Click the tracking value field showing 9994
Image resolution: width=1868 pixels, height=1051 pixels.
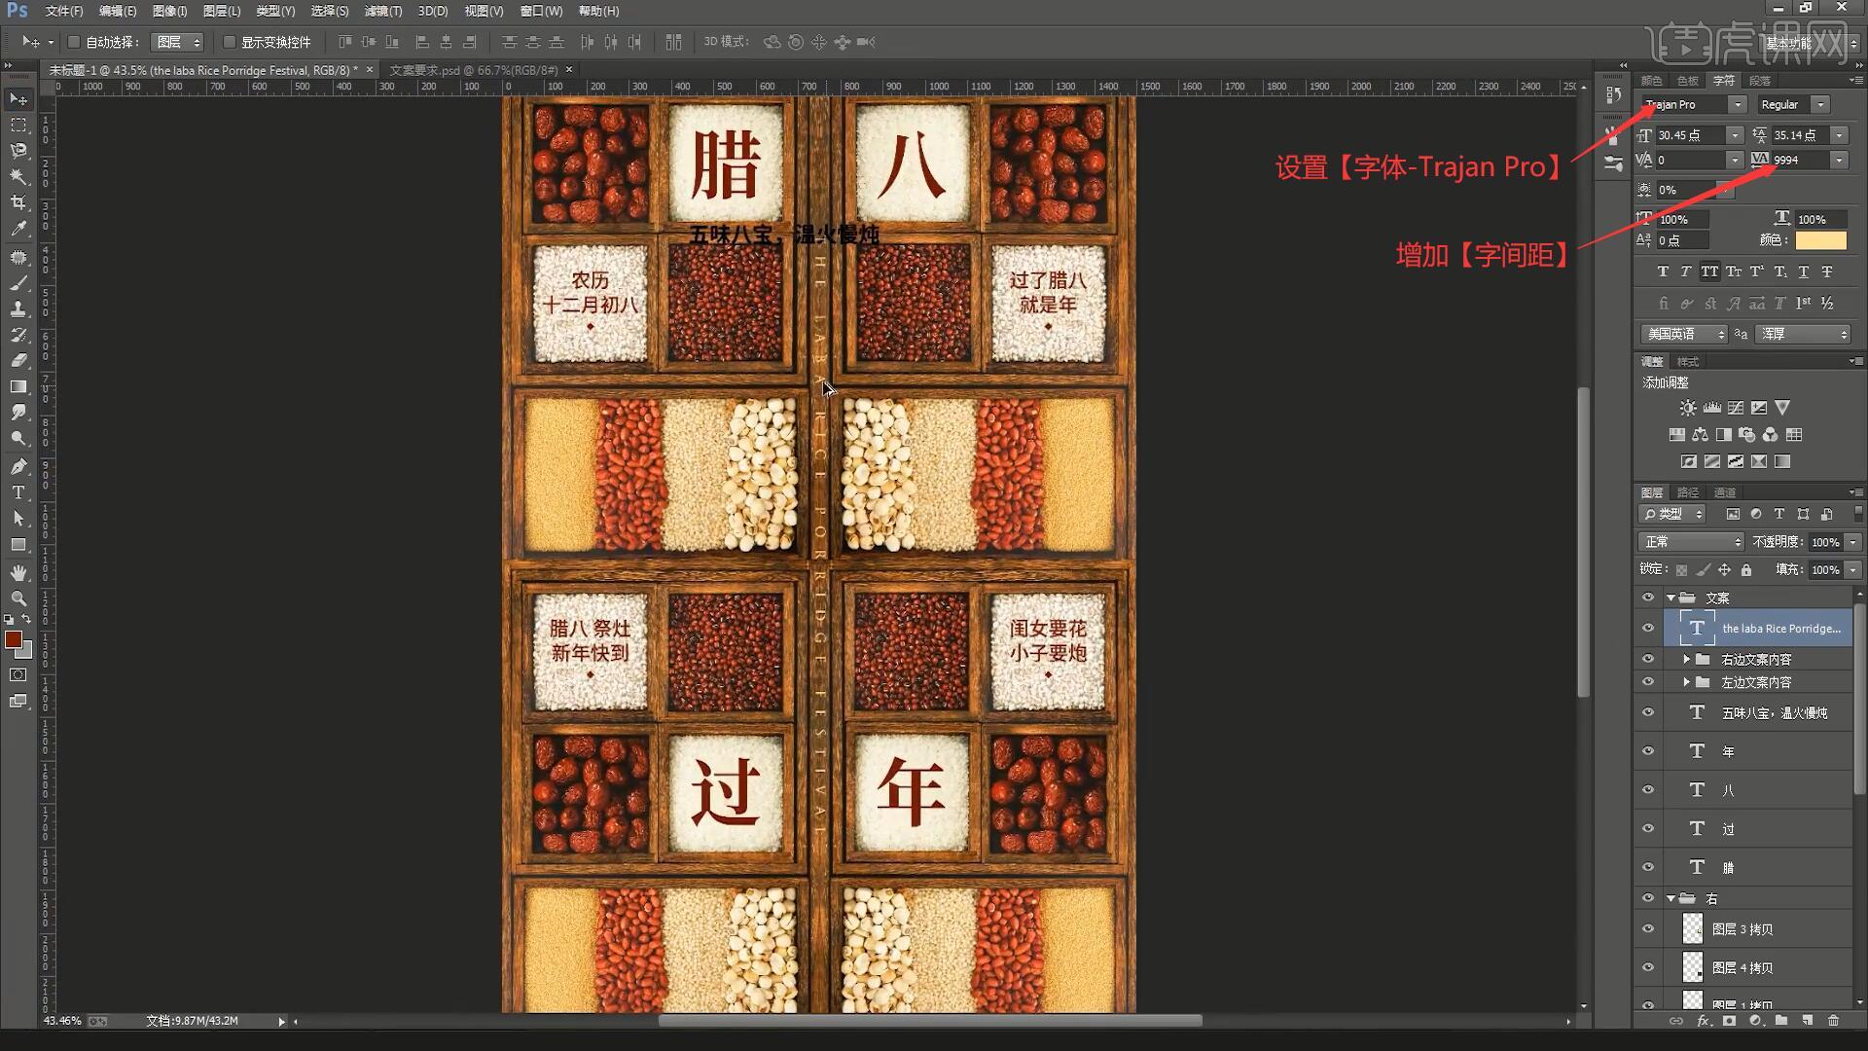point(1799,160)
